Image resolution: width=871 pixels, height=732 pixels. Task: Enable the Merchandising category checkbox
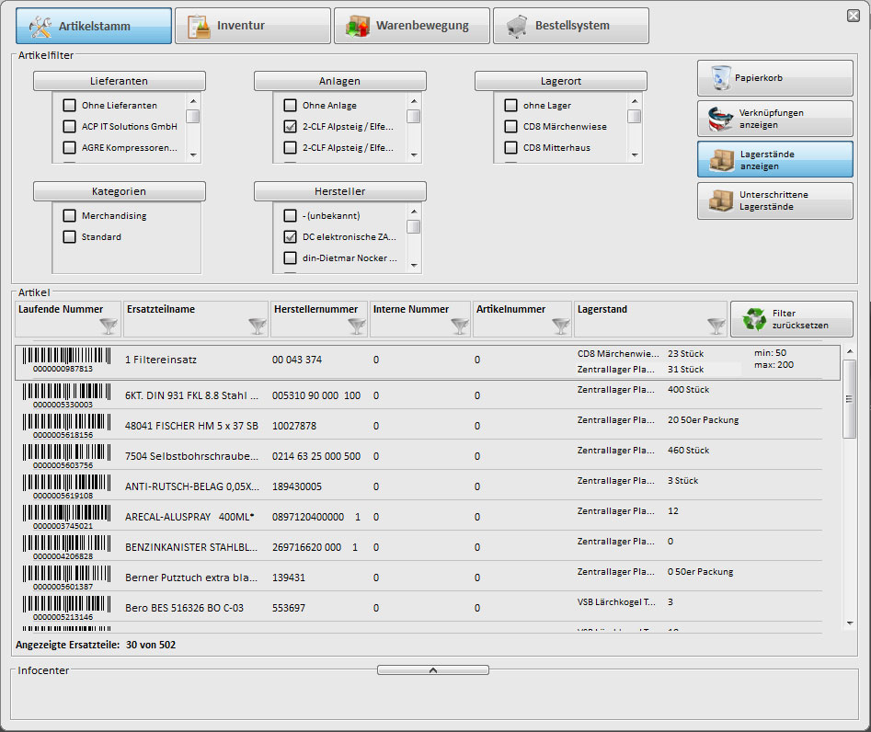coord(69,216)
